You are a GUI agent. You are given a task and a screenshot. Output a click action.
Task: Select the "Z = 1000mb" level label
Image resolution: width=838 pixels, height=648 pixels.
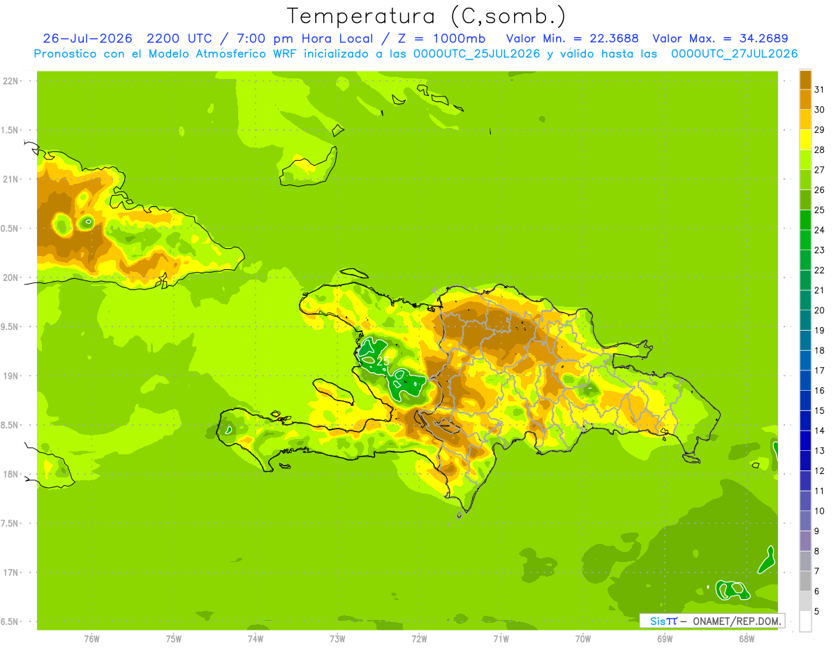(442, 38)
